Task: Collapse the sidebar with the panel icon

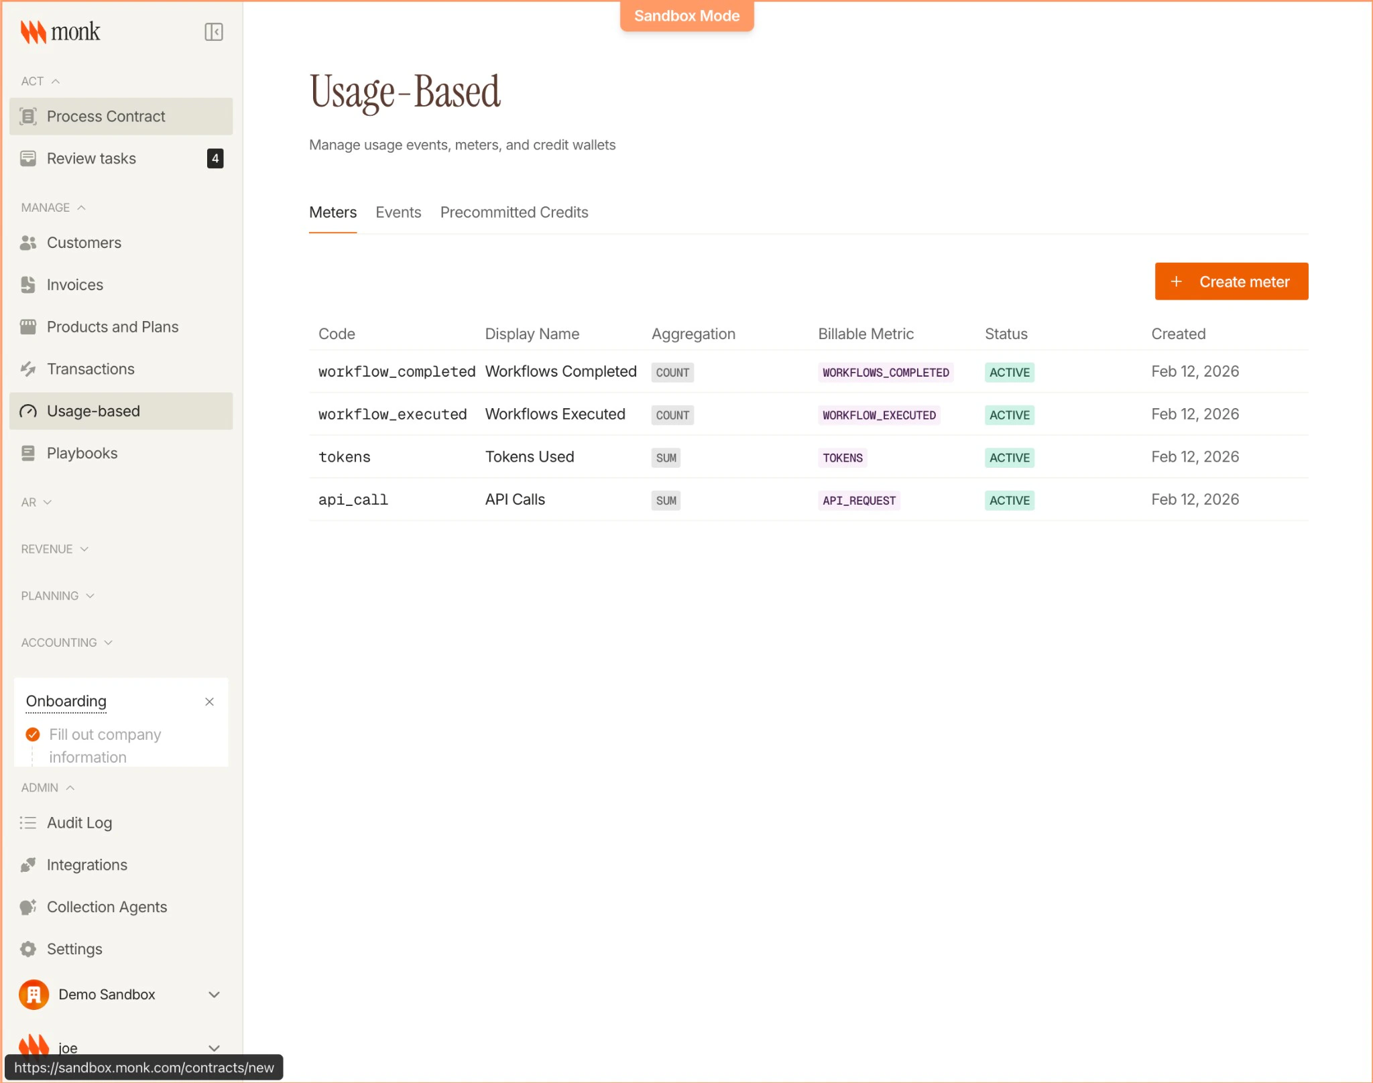Action: [x=214, y=31]
